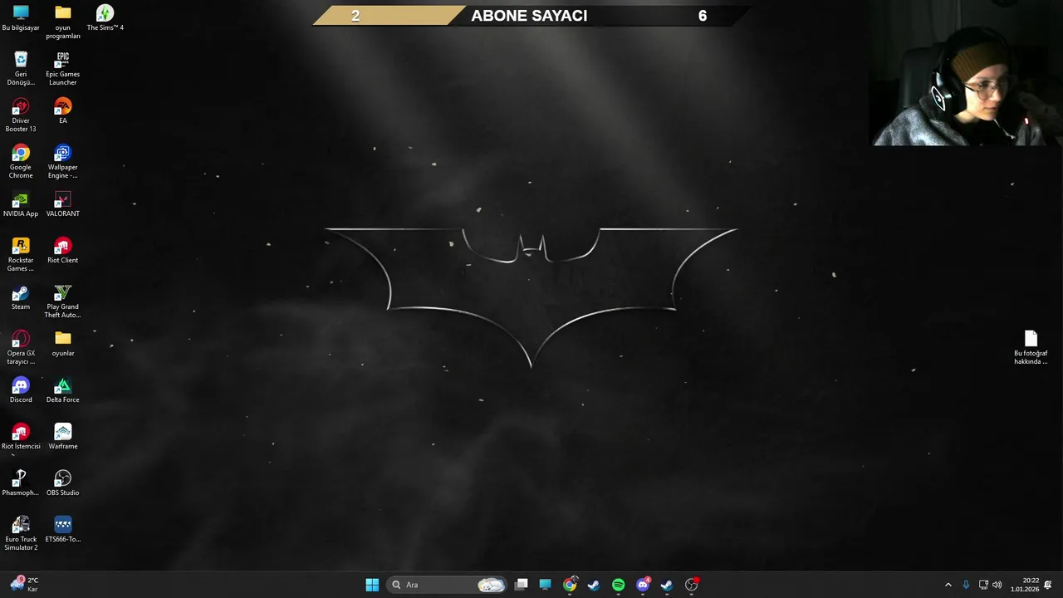The width and height of the screenshot is (1063, 598).
Task: Select Riot Client desktop icon
Action: [63, 250]
